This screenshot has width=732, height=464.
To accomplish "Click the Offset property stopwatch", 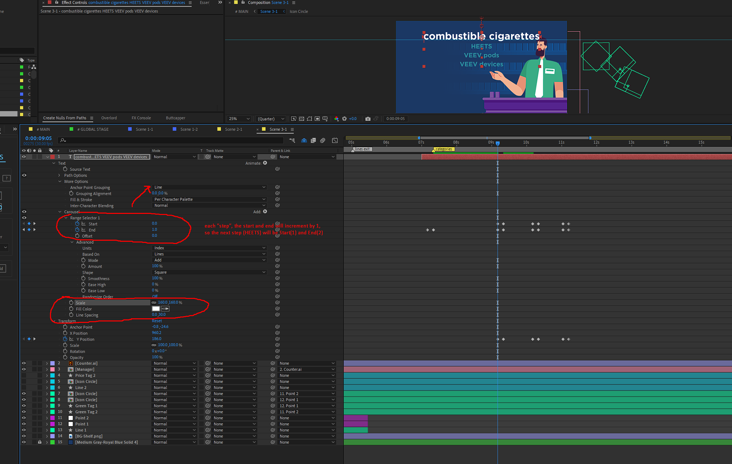I will coord(77,236).
